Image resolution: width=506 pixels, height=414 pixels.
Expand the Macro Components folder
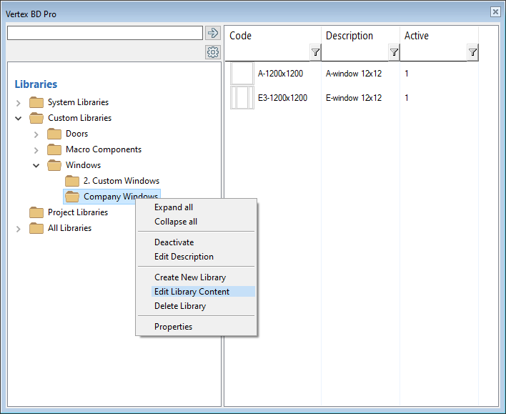point(36,149)
